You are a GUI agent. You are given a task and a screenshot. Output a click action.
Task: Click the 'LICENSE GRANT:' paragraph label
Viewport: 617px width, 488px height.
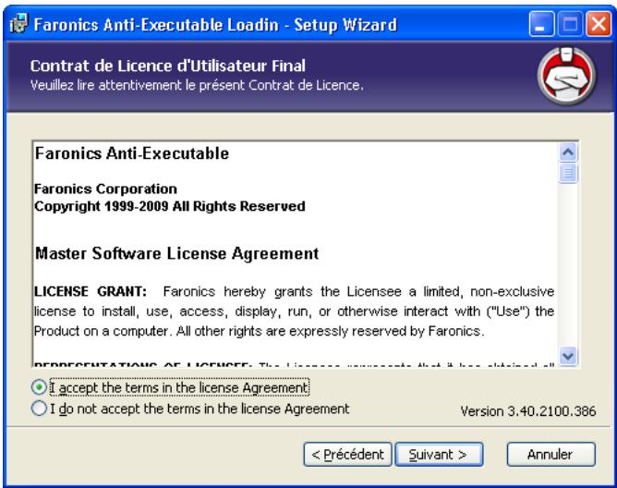tap(91, 292)
